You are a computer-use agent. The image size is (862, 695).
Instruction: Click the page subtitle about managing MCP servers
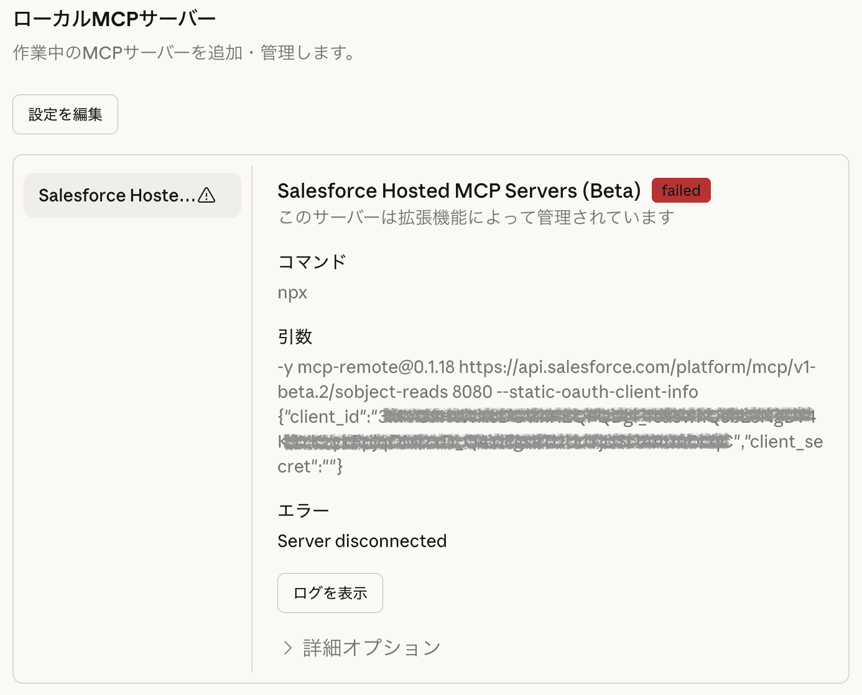pyautogui.click(x=183, y=53)
